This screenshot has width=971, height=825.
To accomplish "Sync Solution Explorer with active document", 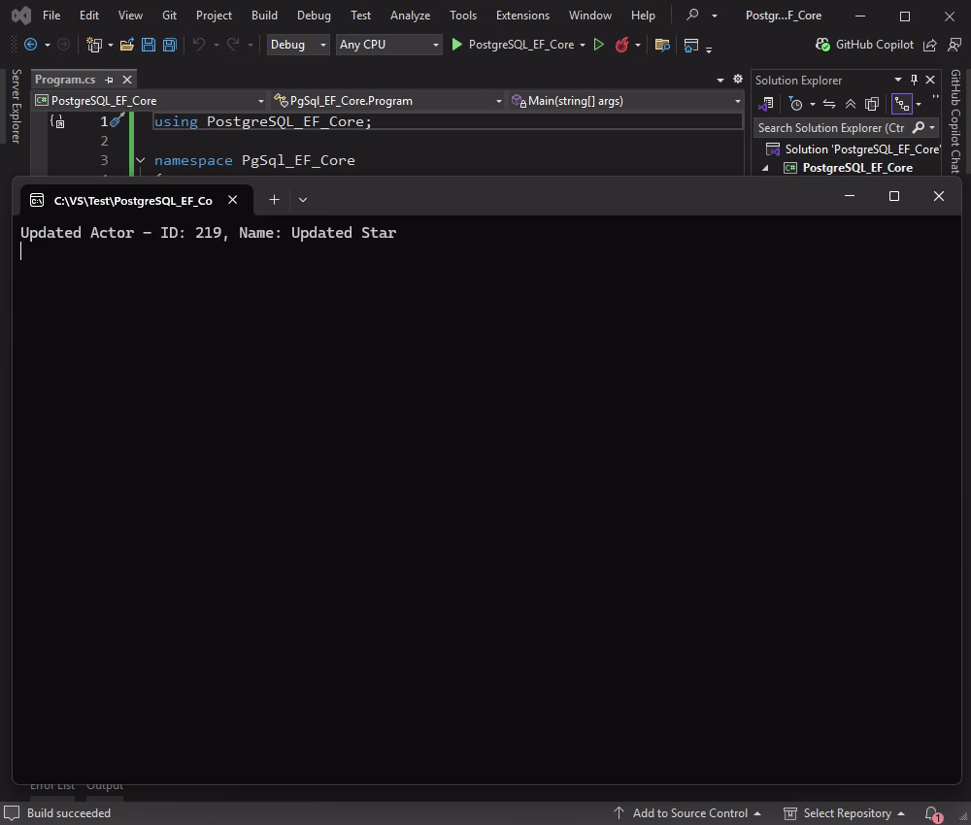I will (828, 104).
